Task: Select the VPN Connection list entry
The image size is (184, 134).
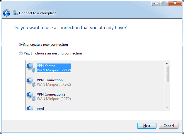Action: pyautogui.click(x=54, y=82)
